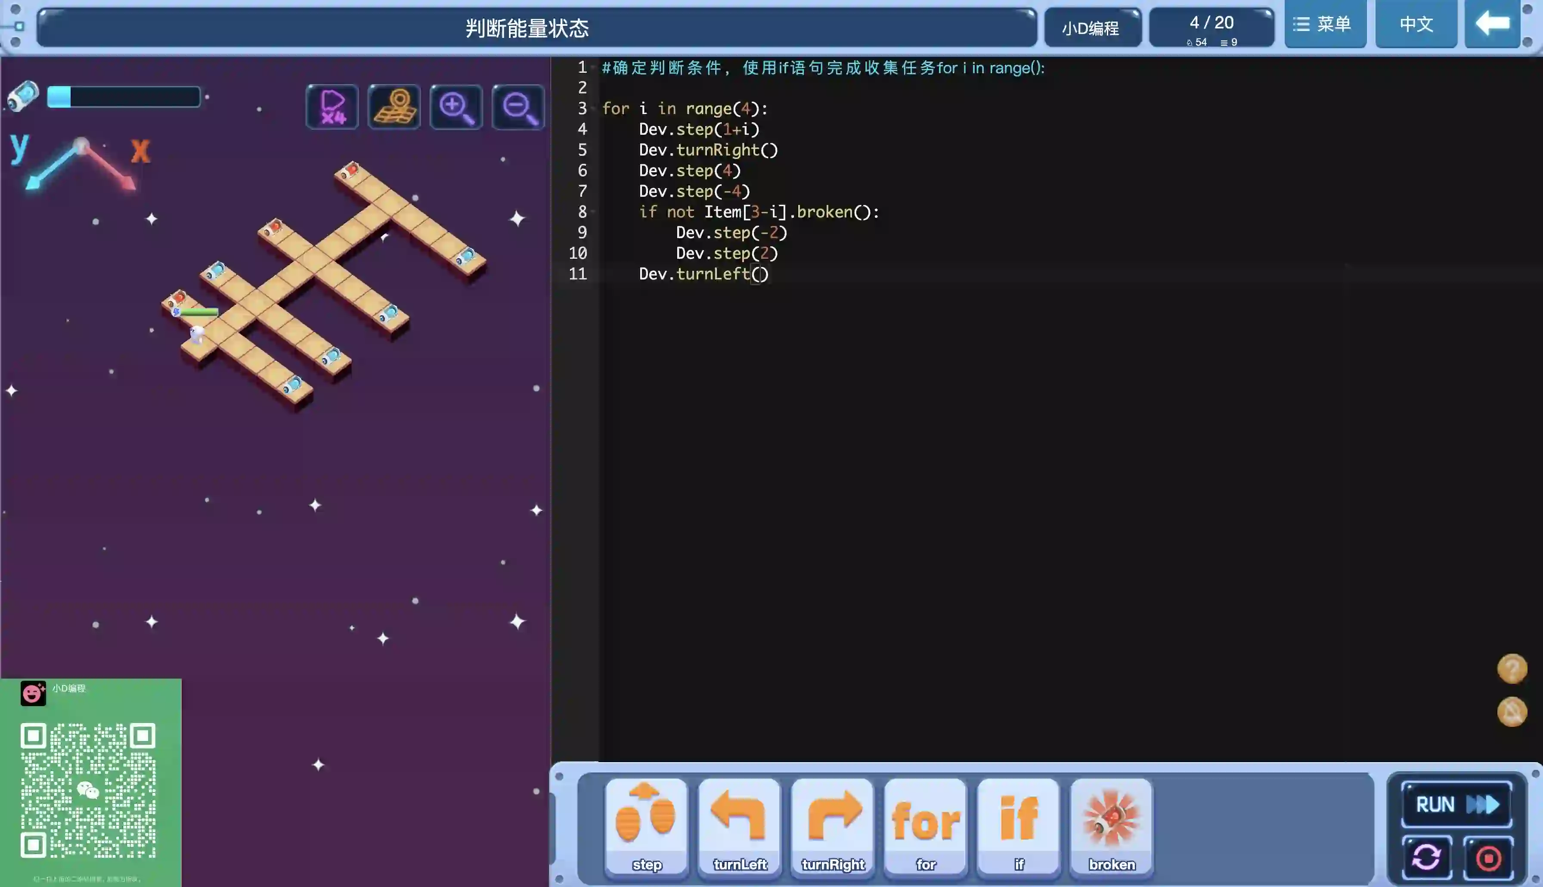Toggle the x4 speed play icon
1543x887 pixels.
(332, 107)
